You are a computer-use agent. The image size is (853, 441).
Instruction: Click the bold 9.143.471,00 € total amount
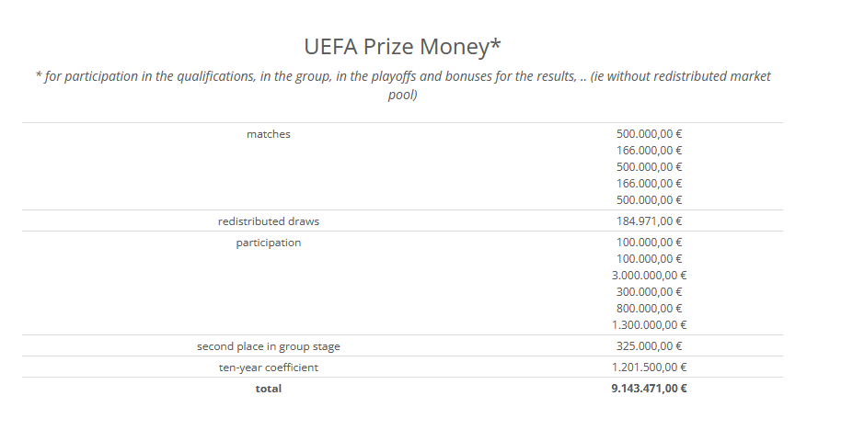[x=649, y=389]
